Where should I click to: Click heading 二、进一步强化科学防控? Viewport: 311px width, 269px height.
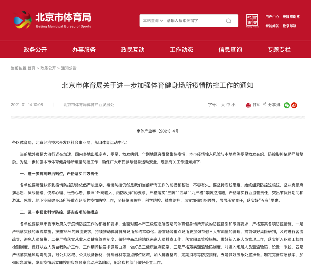pyautogui.click(x=59, y=212)
